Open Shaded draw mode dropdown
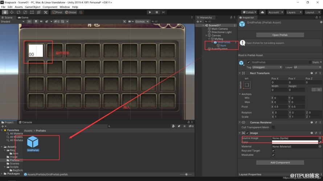The width and height of the screenshot is (323, 181). pyautogui.click(x=12, y=22)
